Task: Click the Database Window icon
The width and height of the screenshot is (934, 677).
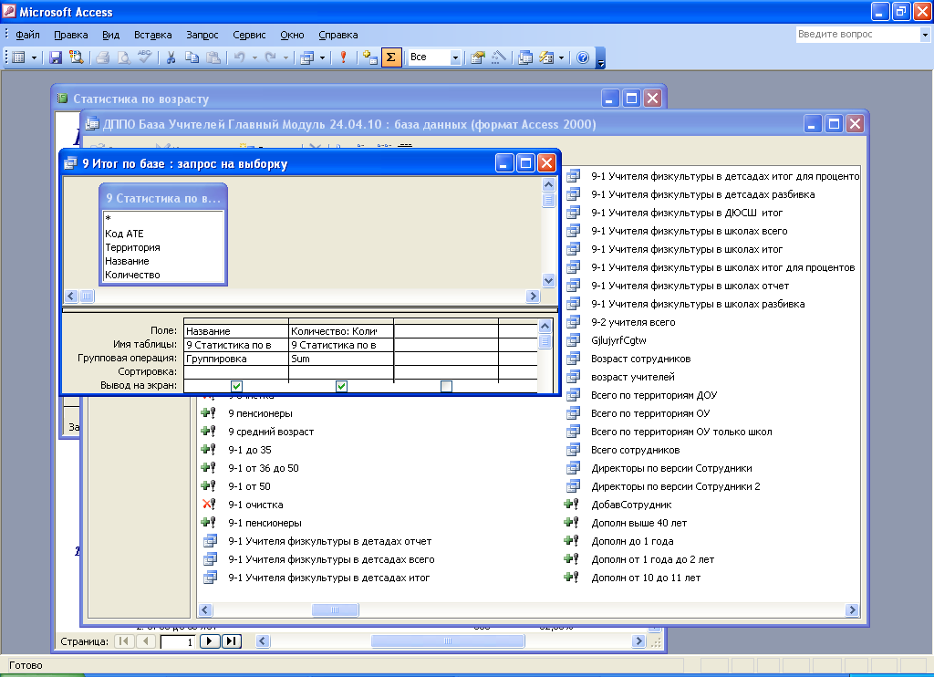Action: [x=524, y=57]
